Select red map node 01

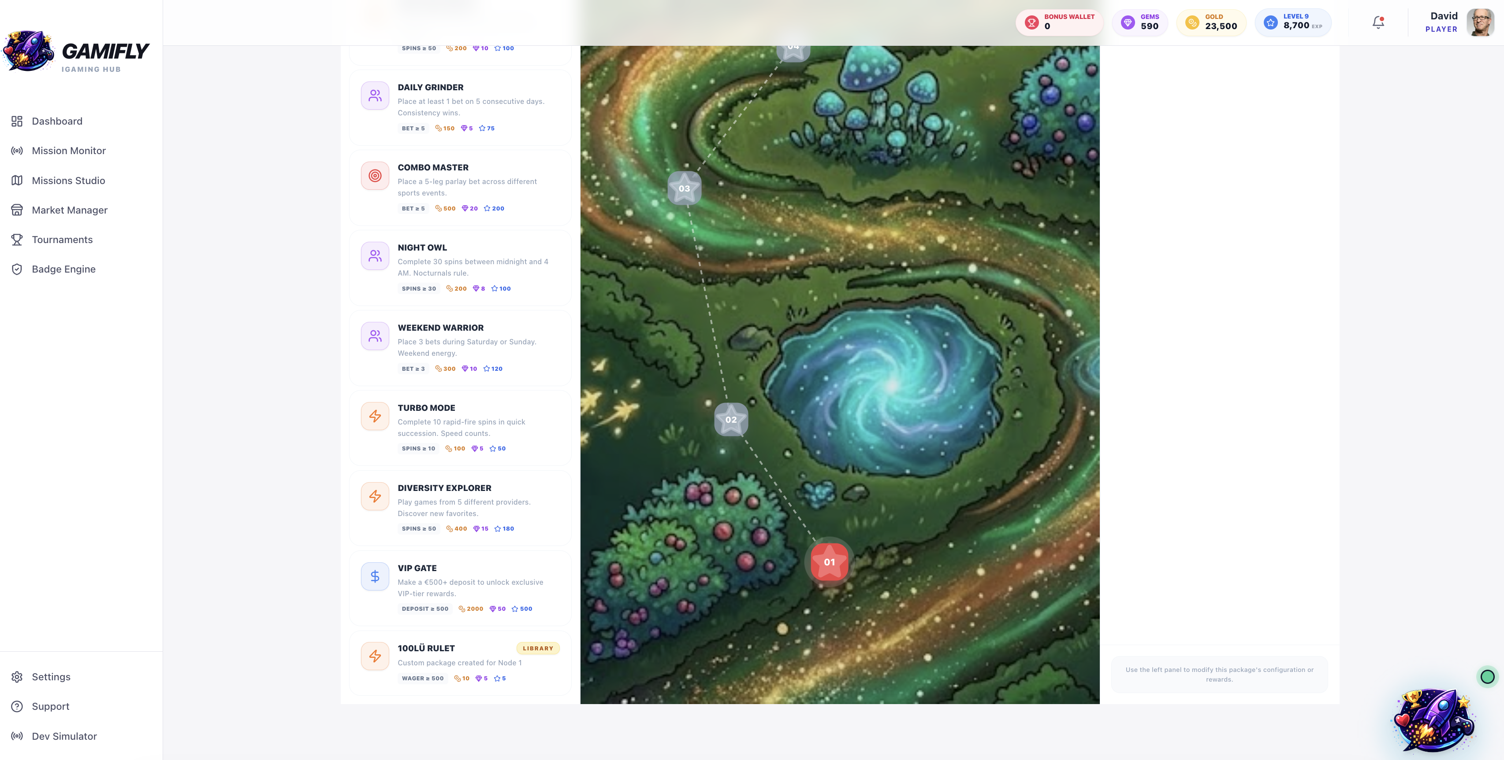(829, 562)
